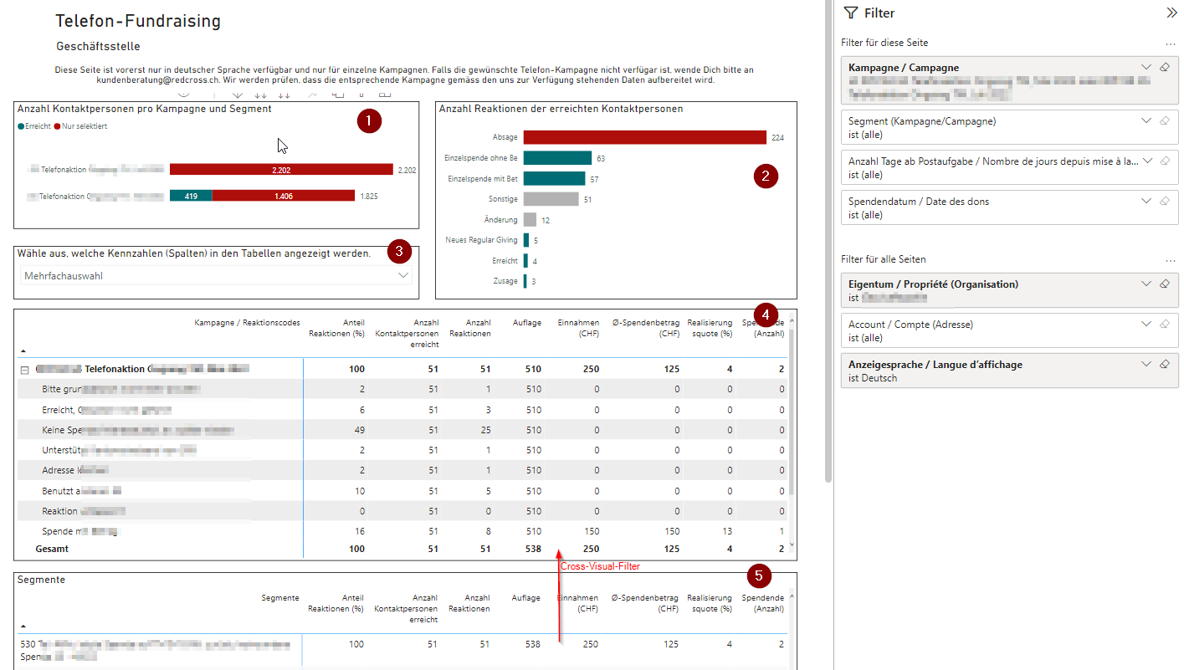The image size is (1184, 670).
Task: Click the row starting with 530 in the Segmente table
Action: click(402, 650)
